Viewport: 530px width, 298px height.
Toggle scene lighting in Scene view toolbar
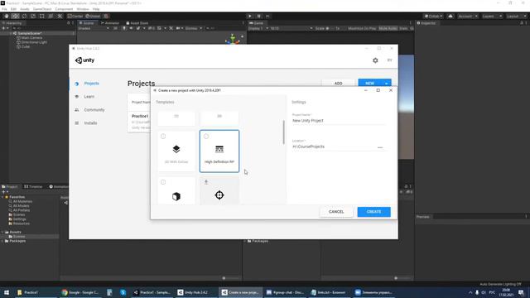(x=124, y=28)
